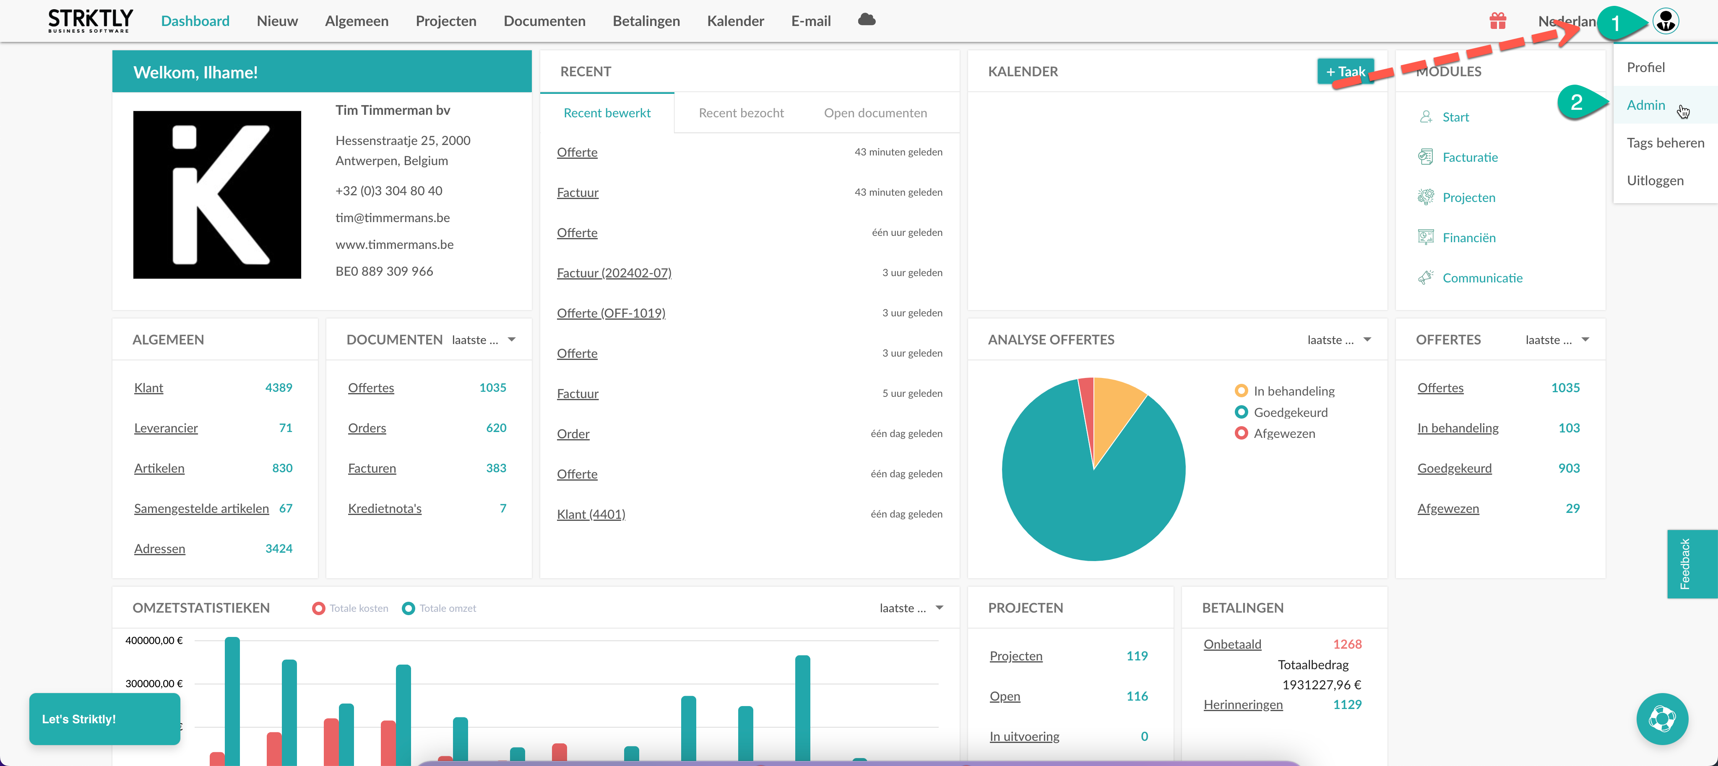Switch to the Open documenten tab
The width and height of the screenshot is (1718, 766).
tap(875, 113)
